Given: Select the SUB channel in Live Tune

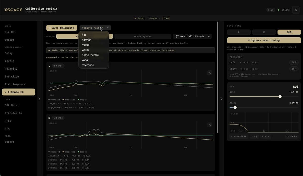Looking at the screenshot, I should coord(289,32).
